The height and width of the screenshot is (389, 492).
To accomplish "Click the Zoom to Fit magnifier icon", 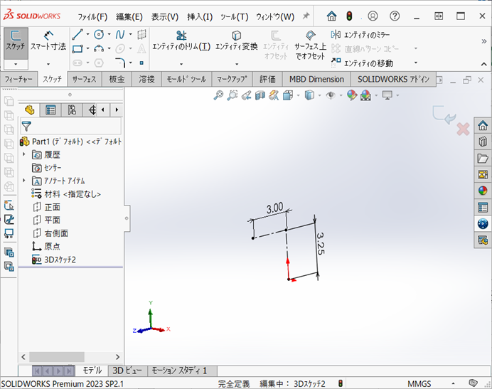I will (x=219, y=95).
